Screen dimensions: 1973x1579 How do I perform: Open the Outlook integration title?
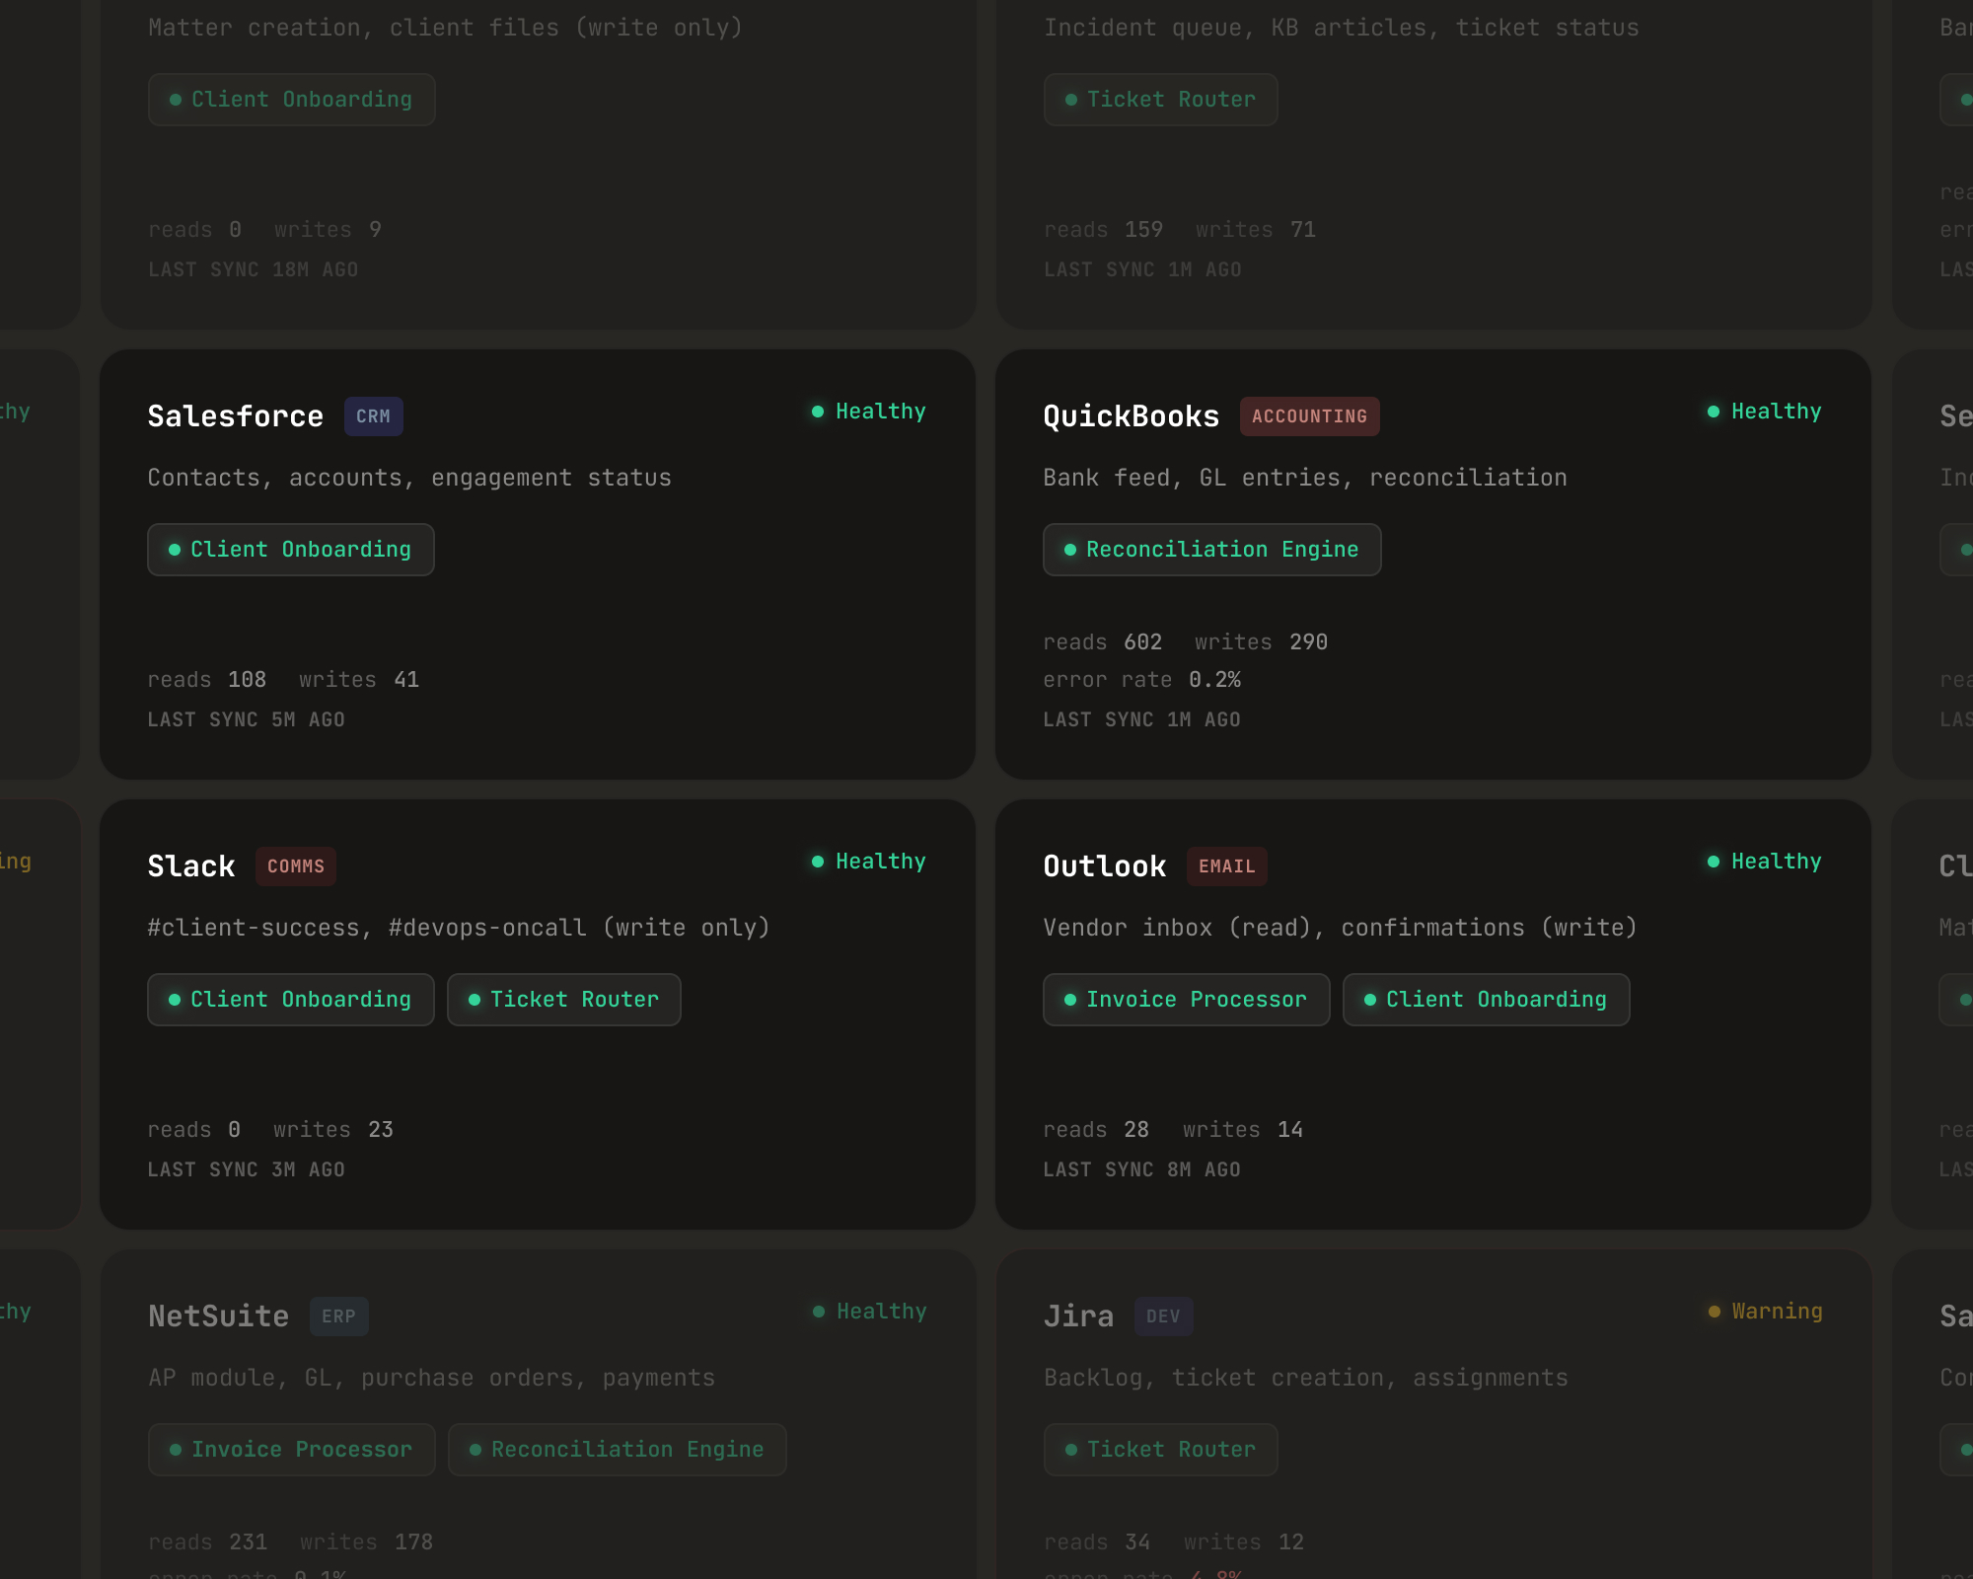pos(1105,866)
